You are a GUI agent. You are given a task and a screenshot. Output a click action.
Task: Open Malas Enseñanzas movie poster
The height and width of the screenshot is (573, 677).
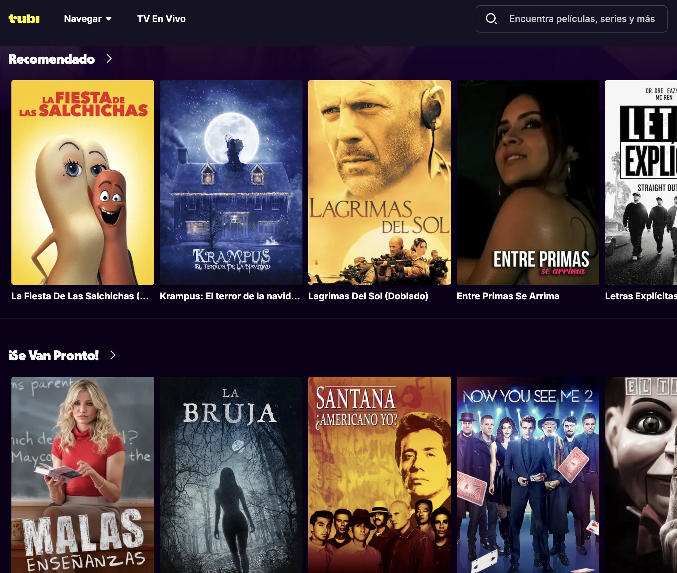[83, 474]
